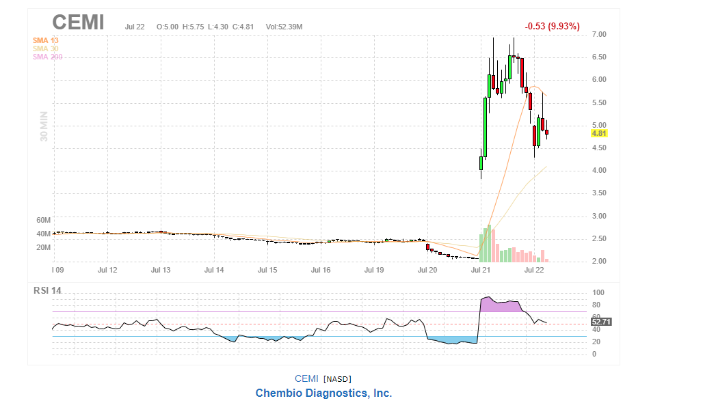
Task: Select the Jul 22 date axis label
Action: click(534, 270)
